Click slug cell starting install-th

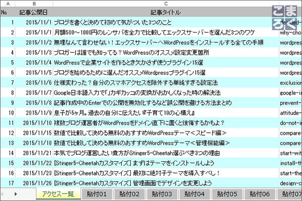click(x=290, y=163)
